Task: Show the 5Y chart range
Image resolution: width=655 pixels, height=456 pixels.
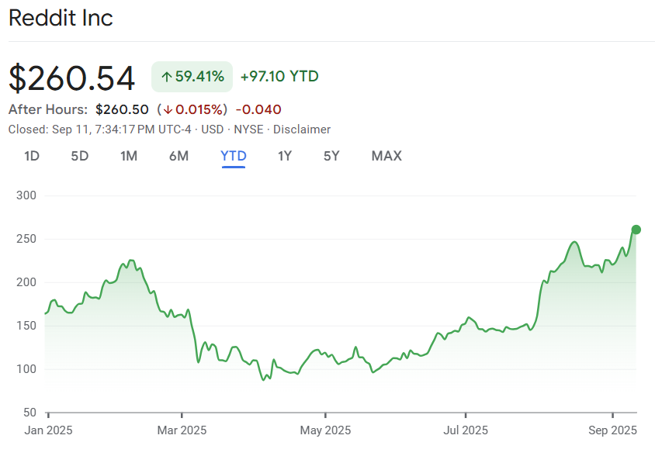Action: click(x=331, y=156)
